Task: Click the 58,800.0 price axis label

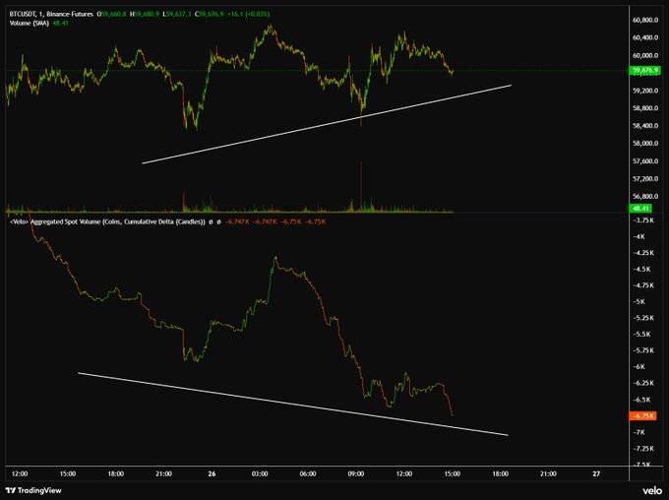Action: click(x=645, y=108)
